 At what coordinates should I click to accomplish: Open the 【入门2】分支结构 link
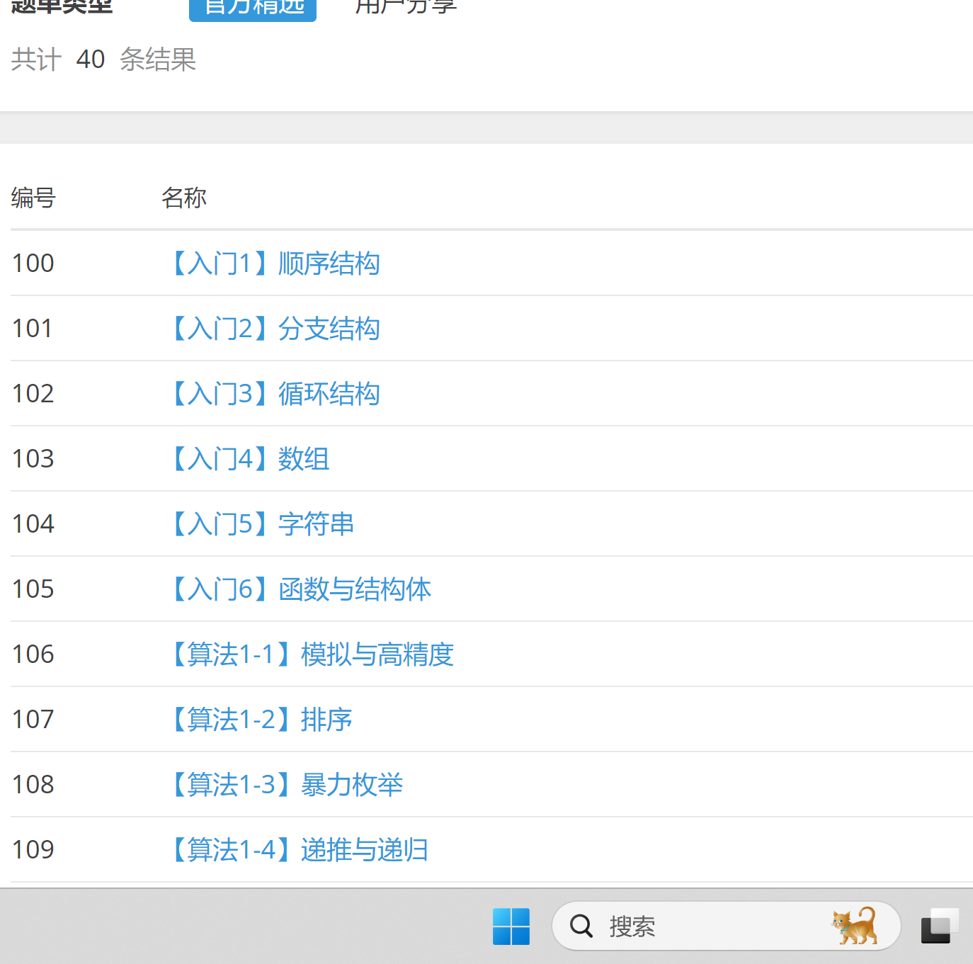(x=274, y=329)
